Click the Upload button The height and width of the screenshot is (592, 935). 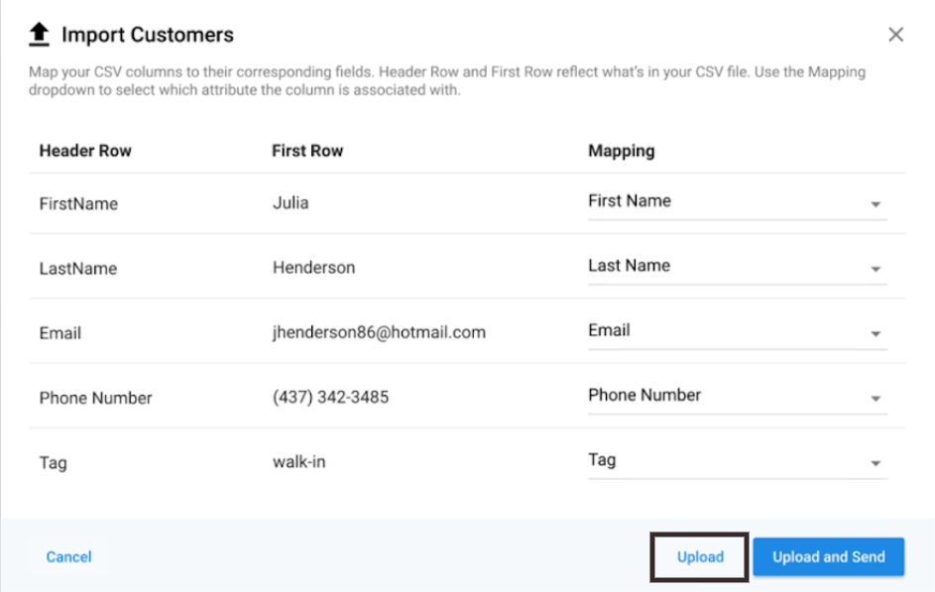point(700,557)
